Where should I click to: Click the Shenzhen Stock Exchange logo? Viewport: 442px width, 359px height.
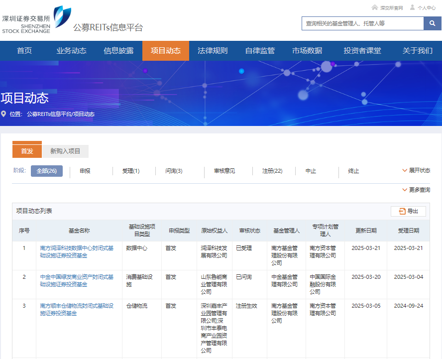[x=36, y=20]
